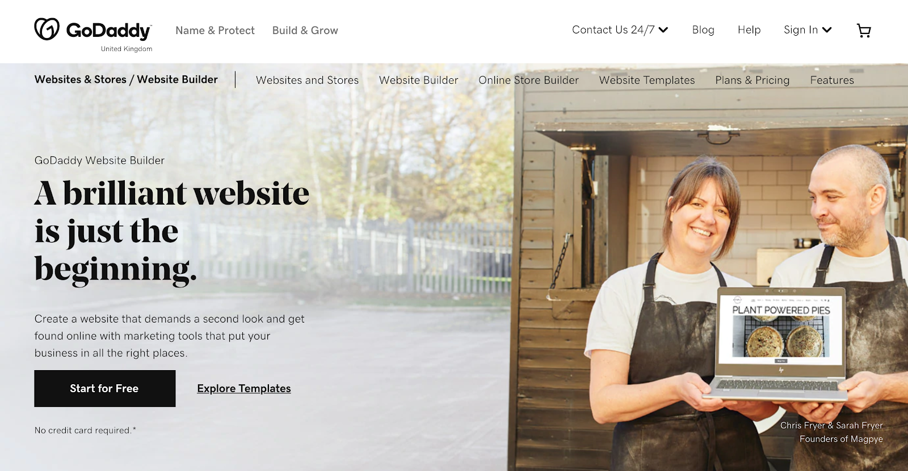Click the GoDaddy heart logo icon
Image resolution: width=908 pixels, height=471 pixels.
coord(47,29)
